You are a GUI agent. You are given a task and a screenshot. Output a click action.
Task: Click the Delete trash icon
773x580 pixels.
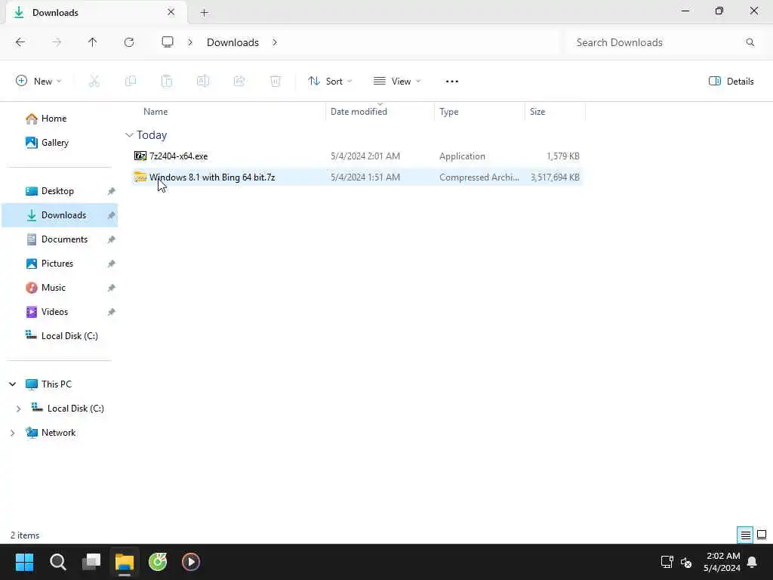[276, 82]
